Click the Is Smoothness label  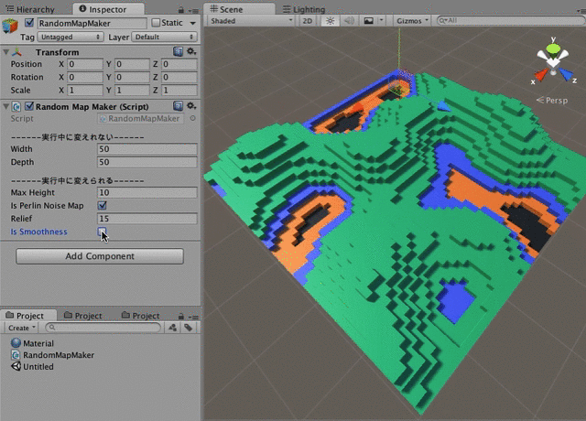point(38,232)
